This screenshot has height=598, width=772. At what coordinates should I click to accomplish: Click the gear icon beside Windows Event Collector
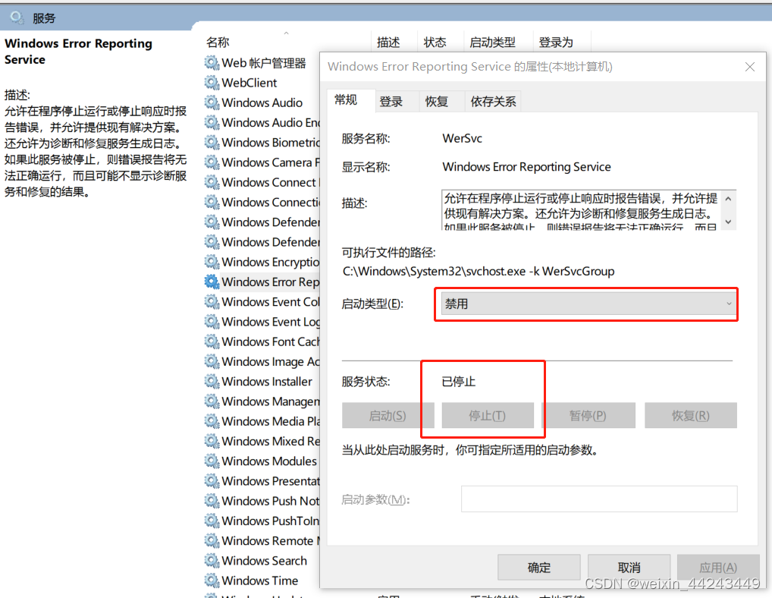[212, 301]
